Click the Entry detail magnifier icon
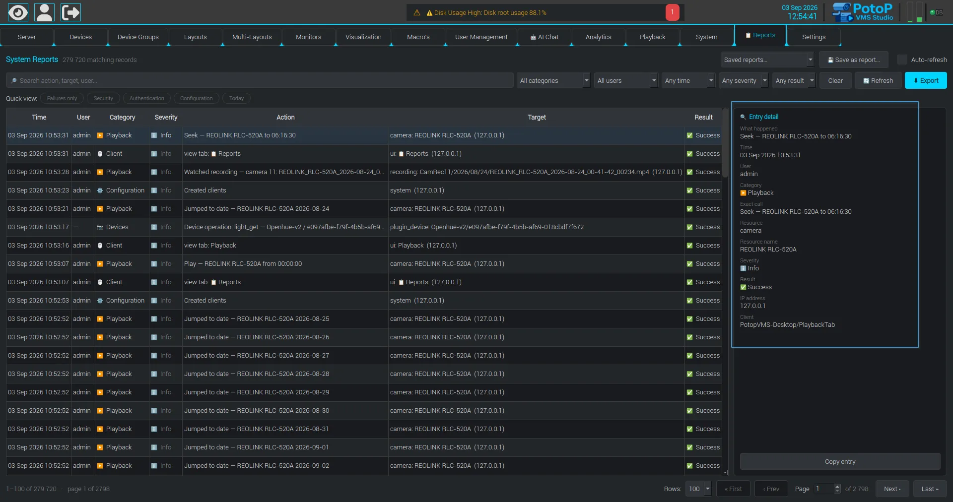953x502 pixels. 743,117
